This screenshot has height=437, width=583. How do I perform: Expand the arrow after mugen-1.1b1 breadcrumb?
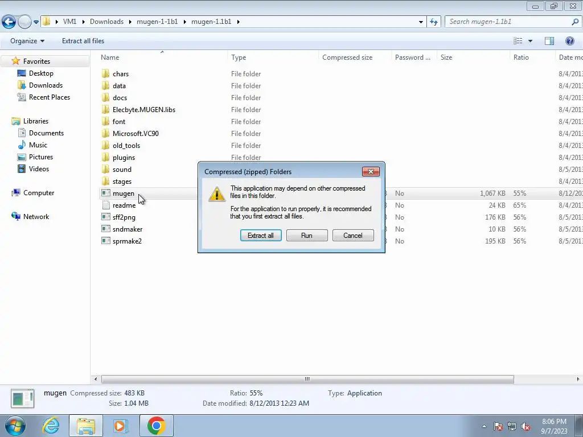point(239,22)
